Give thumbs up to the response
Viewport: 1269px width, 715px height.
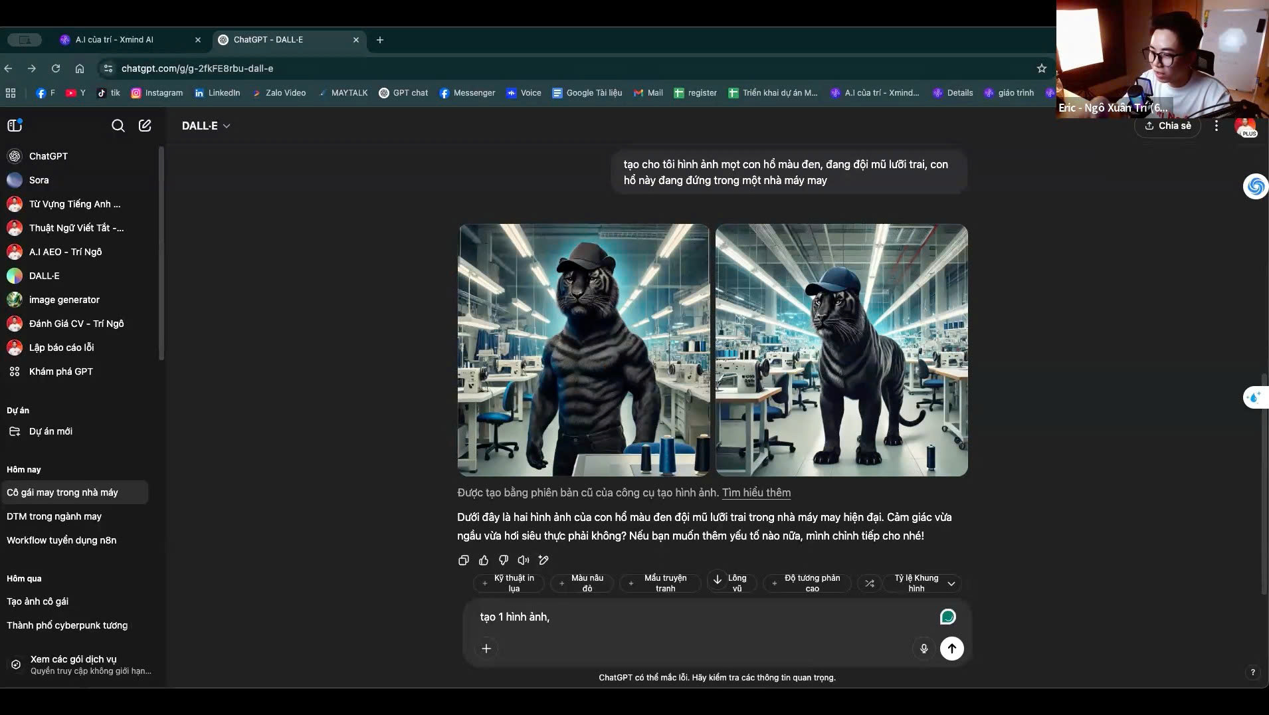(484, 560)
